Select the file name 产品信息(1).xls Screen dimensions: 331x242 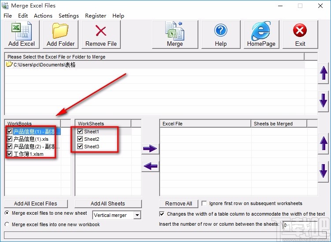pyautogui.click(x=31, y=139)
